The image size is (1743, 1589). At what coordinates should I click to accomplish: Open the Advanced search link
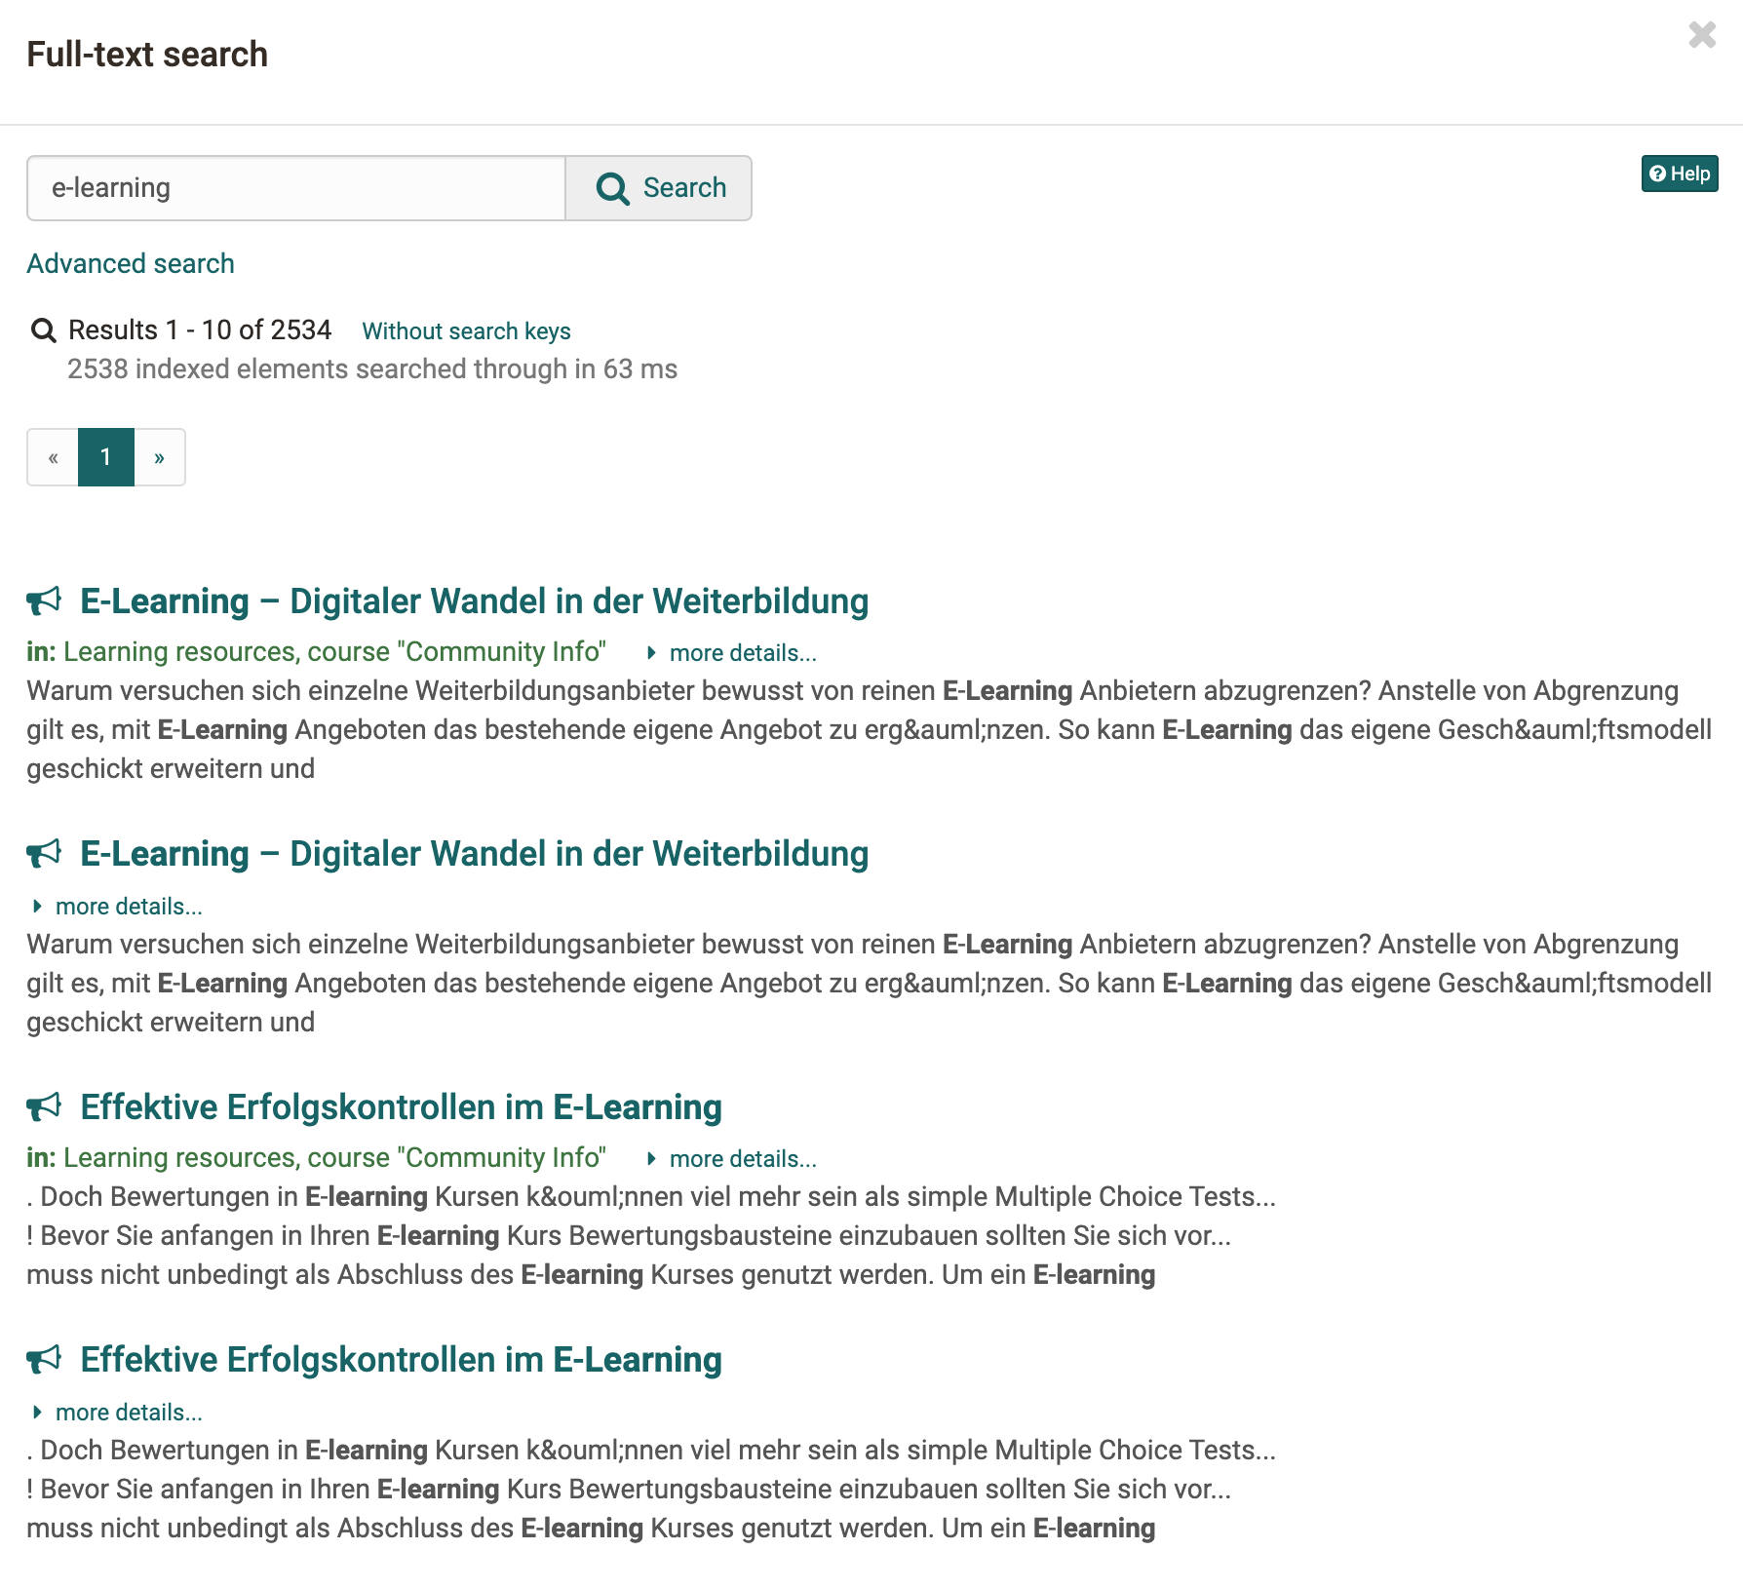click(x=131, y=263)
